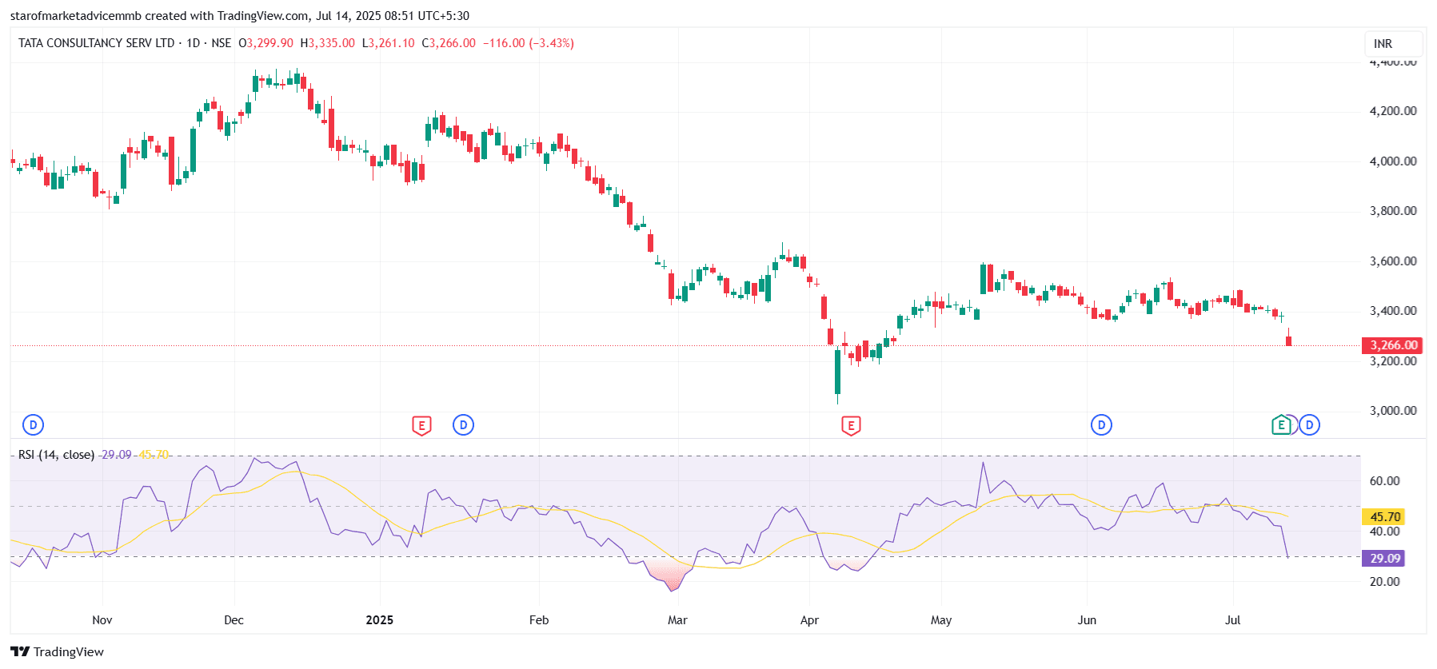Click the 3,400.00 price scale label

pyautogui.click(x=1393, y=311)
